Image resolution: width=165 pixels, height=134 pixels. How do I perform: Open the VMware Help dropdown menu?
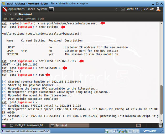pos(84,4)
